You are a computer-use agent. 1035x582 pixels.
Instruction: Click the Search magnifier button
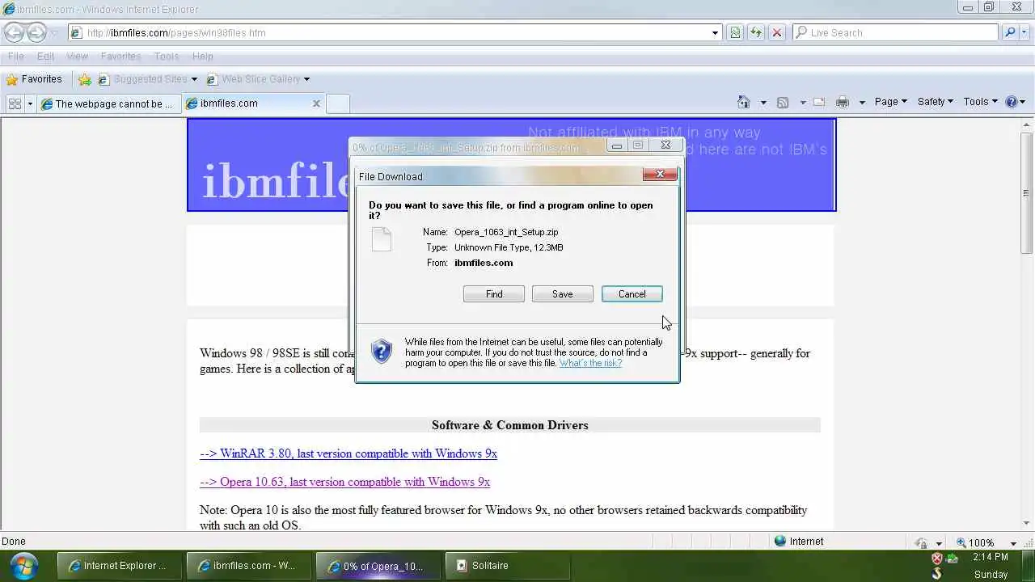[x=1010, y=33]
